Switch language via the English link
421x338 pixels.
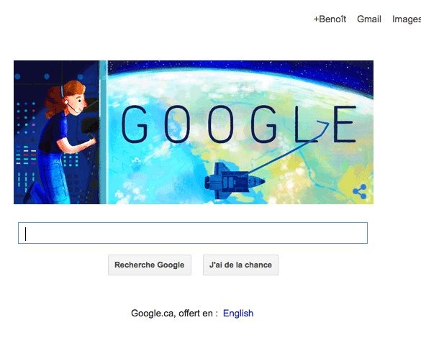click(238, 313)
